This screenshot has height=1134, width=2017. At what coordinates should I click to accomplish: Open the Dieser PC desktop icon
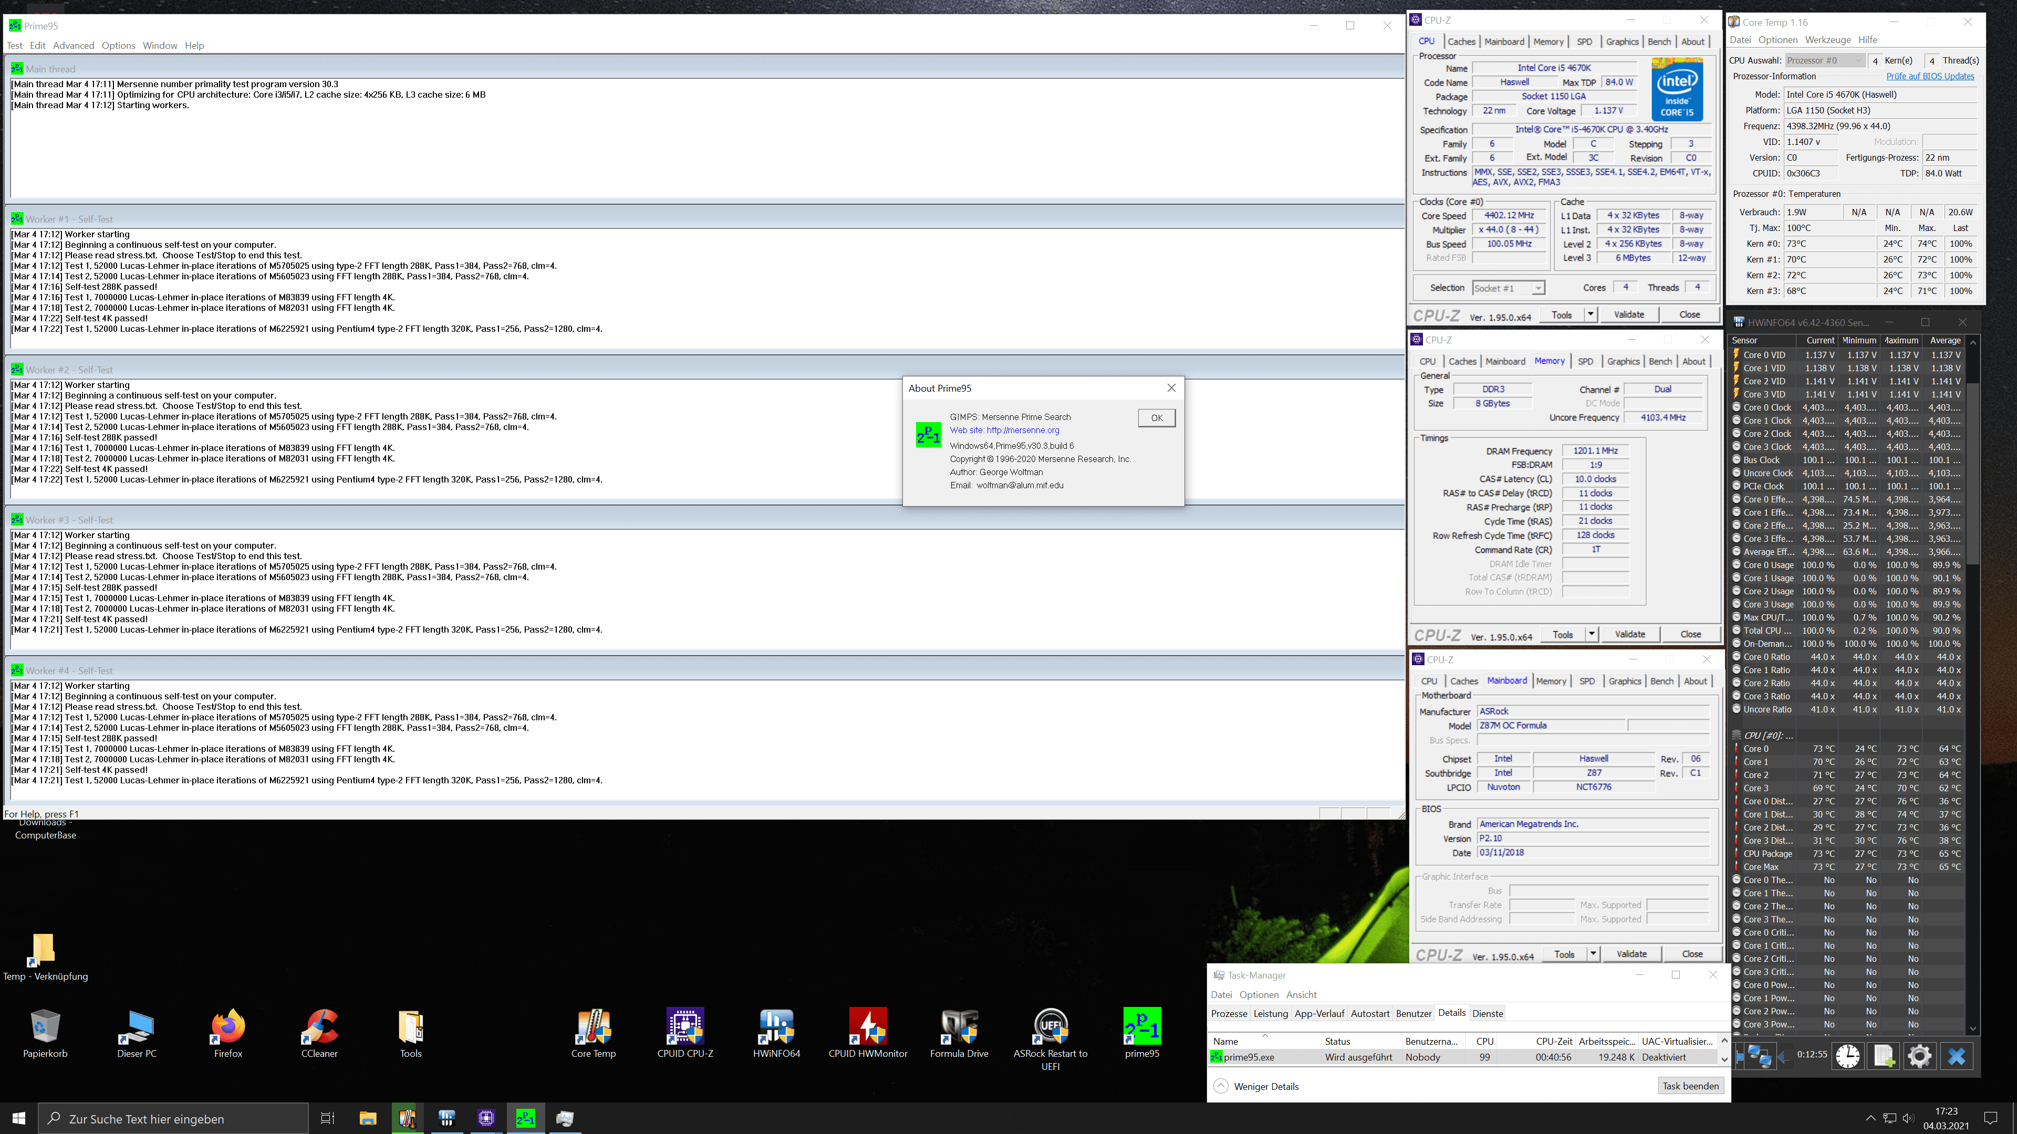pyautogui.click(x=137, y=1034)
